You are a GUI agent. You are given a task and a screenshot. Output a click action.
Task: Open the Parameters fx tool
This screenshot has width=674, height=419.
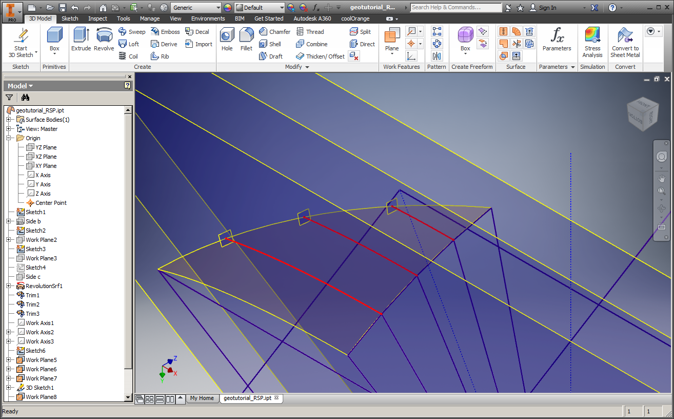pos(557,40)
